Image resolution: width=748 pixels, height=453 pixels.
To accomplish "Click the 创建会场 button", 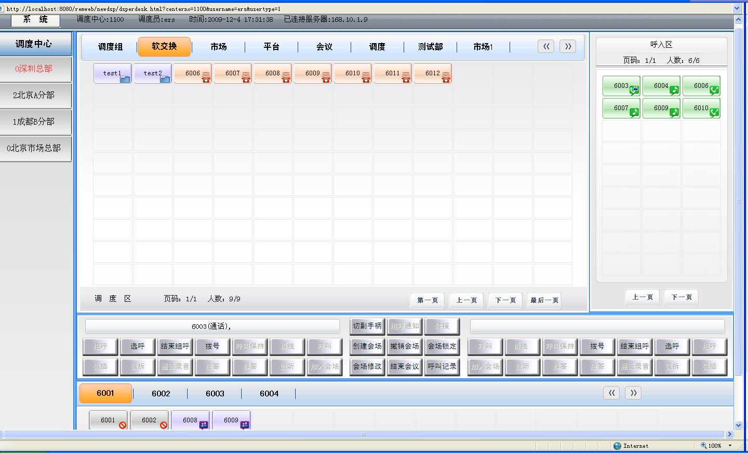I will [367, 347].
